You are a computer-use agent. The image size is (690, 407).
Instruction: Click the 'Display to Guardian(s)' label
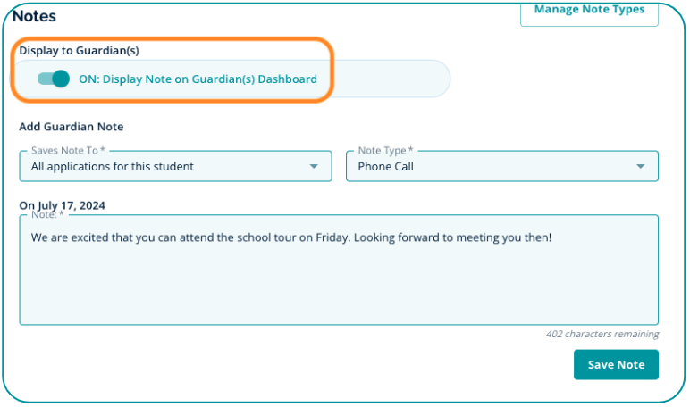79,51
